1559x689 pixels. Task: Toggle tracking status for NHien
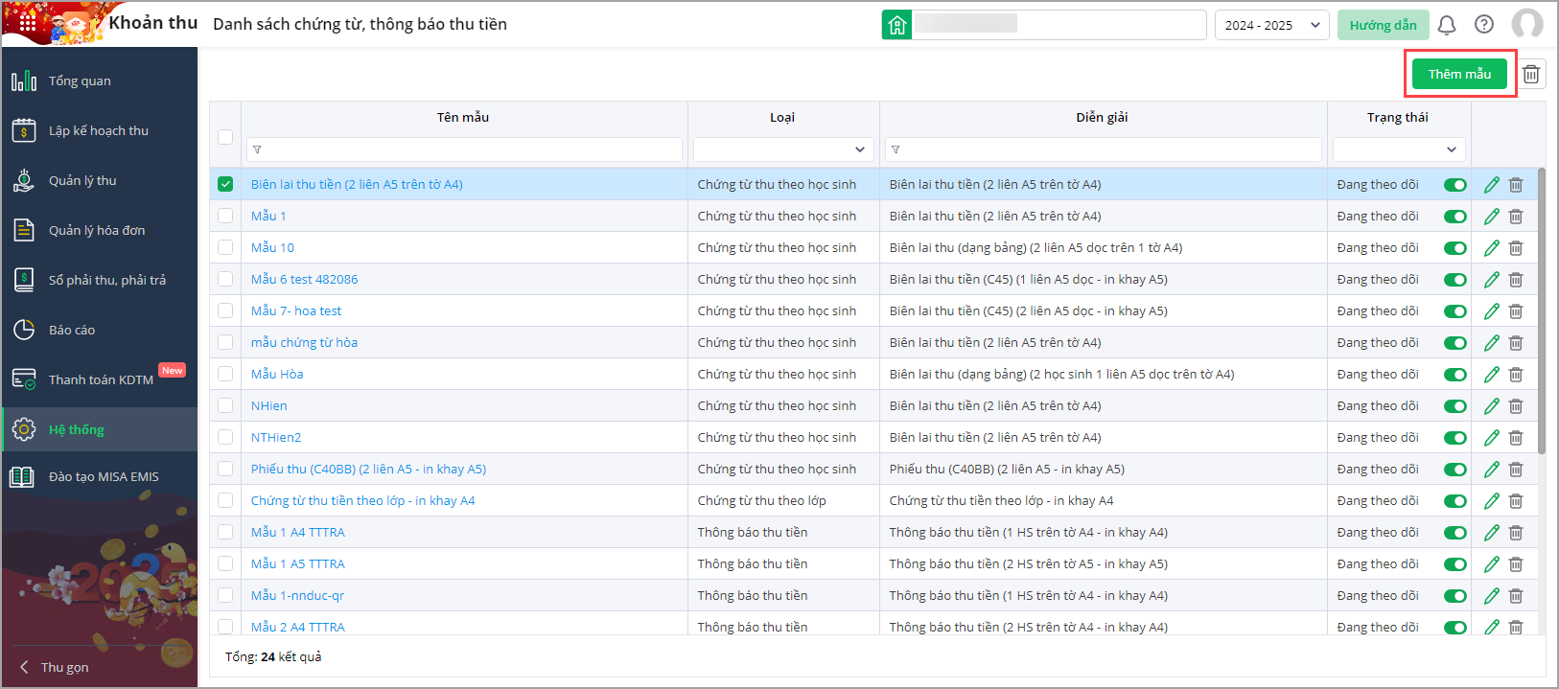click(1455, 406)
